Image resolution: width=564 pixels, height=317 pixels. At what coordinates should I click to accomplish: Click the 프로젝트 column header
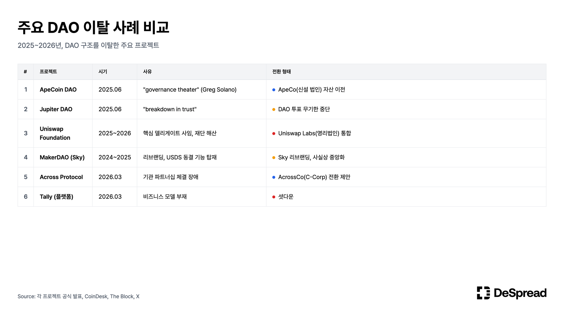tap(48, 72)
